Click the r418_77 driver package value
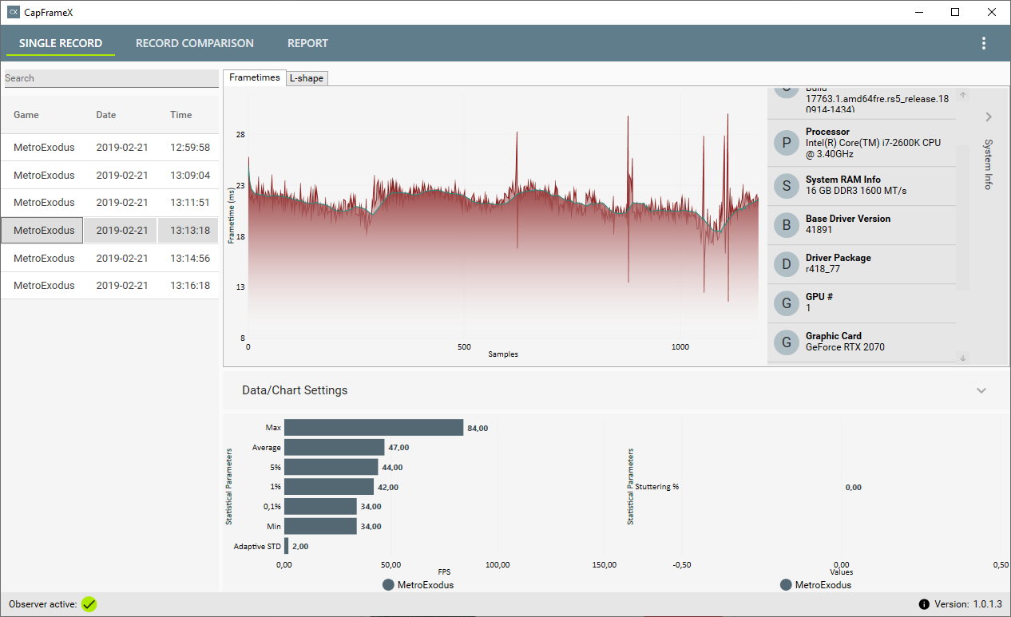The image size is (1011, 617). pos(823,269)
